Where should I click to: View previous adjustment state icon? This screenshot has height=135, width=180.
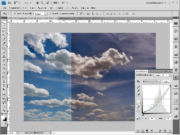(x=160, y=131)
